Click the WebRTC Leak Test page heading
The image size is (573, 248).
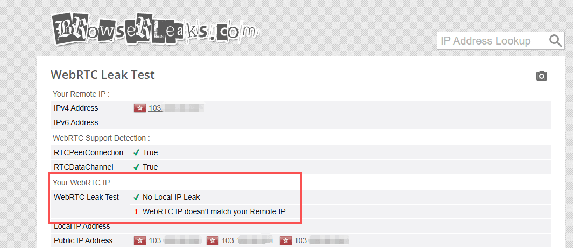103,75
